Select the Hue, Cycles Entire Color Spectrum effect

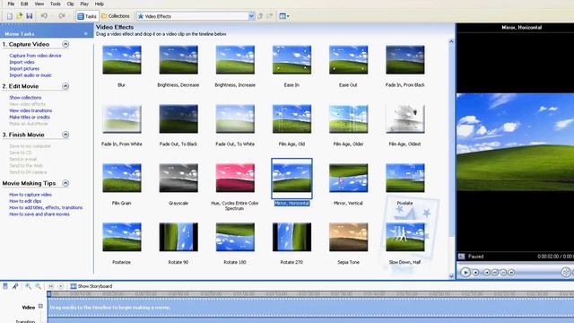[x=235, y=178]
